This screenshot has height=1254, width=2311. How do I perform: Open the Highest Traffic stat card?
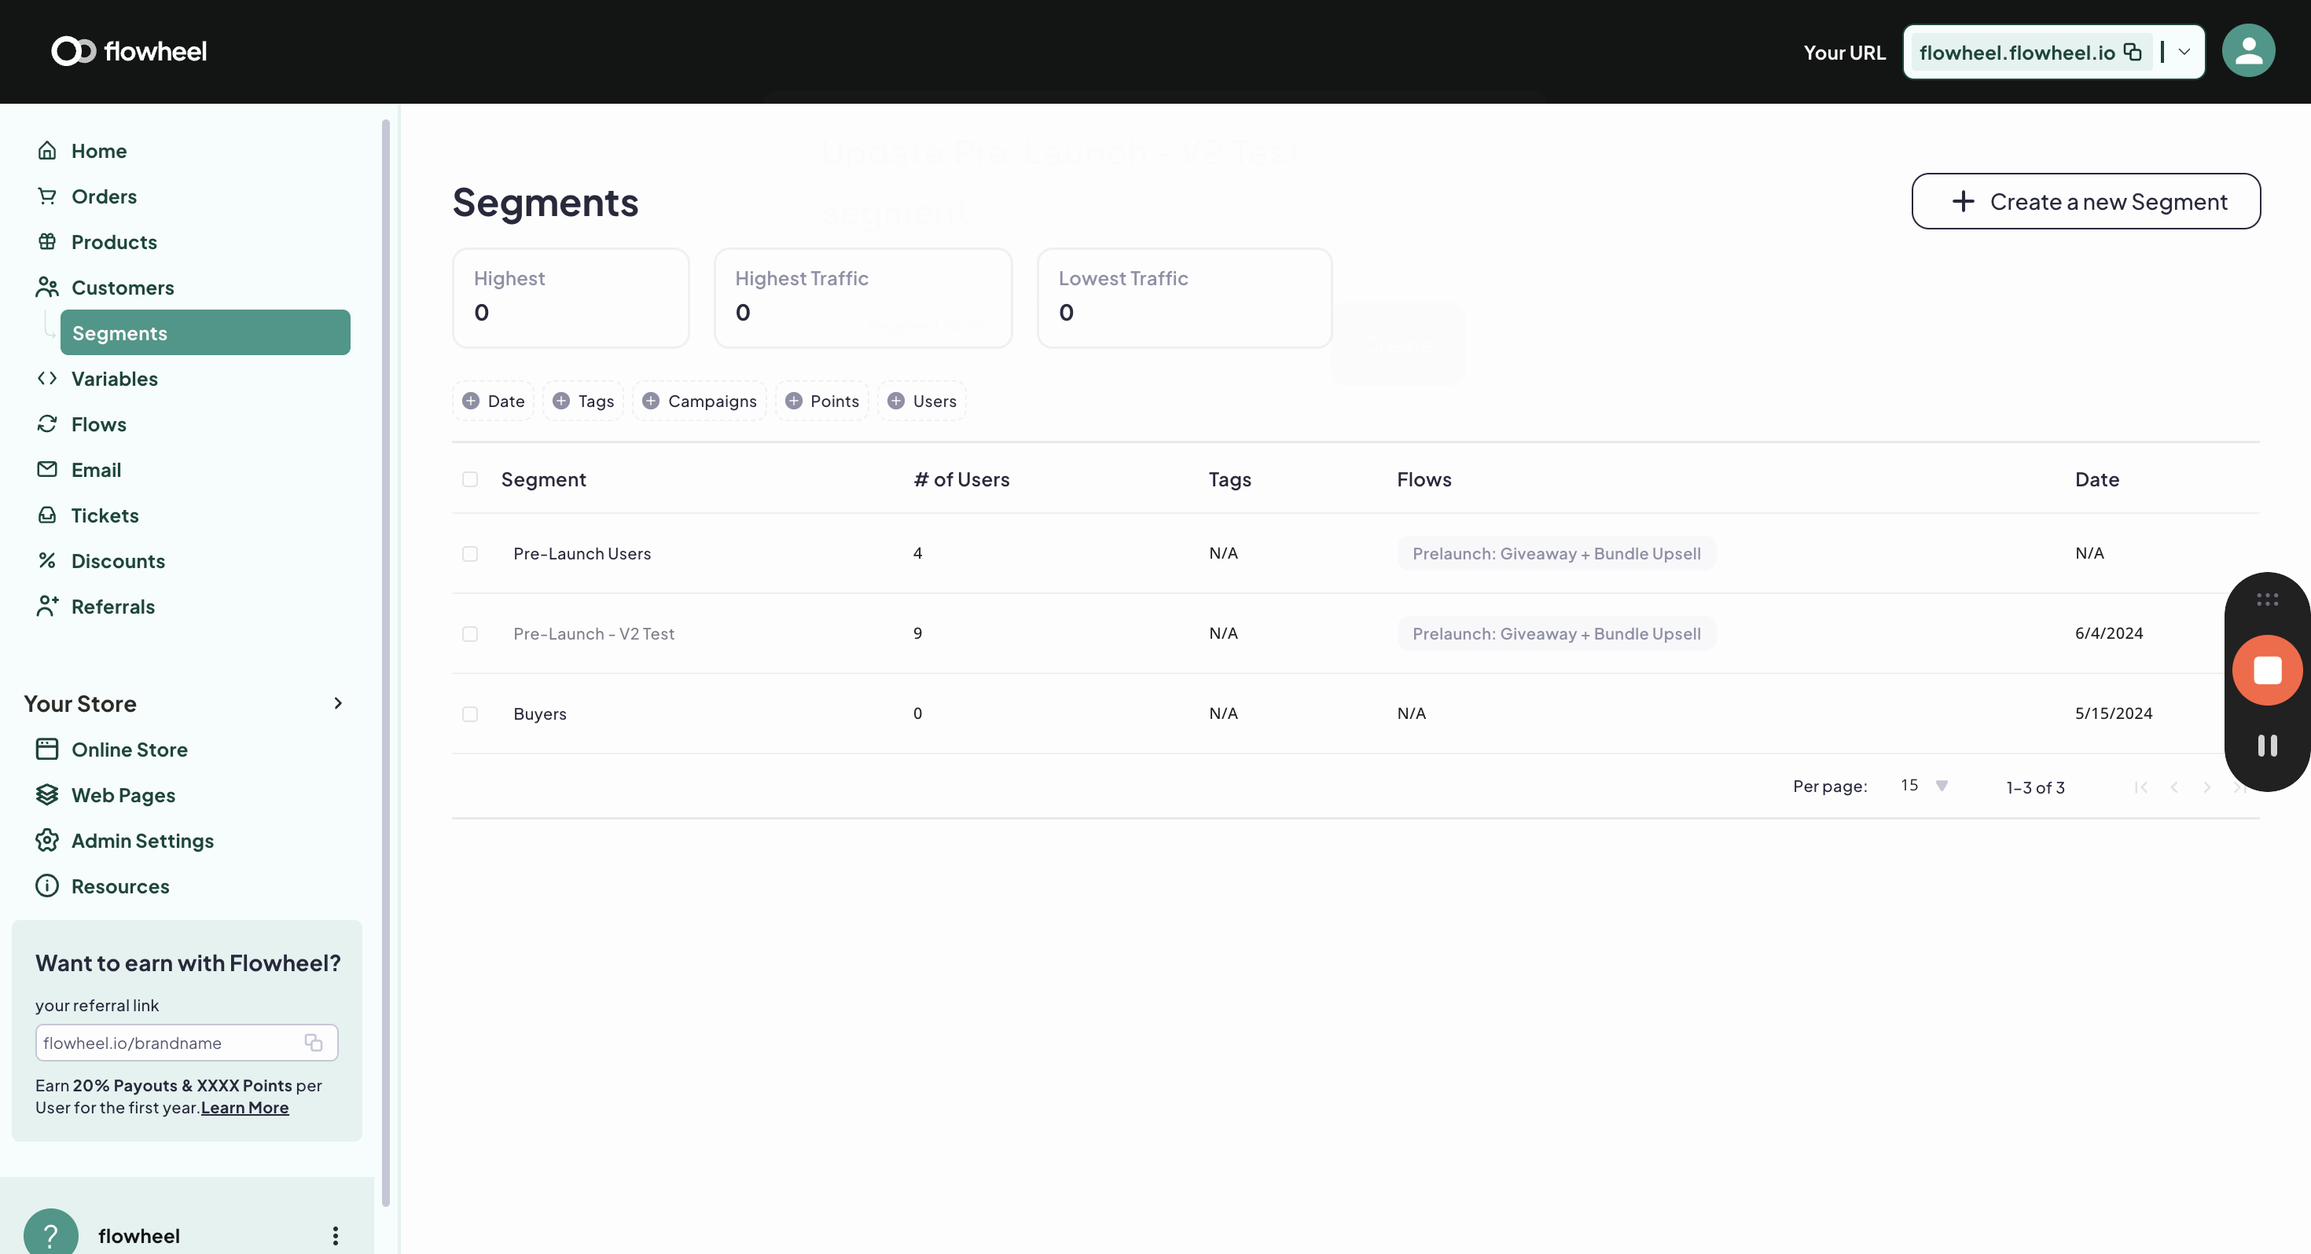pyautogui.click(x=863, y=299)
